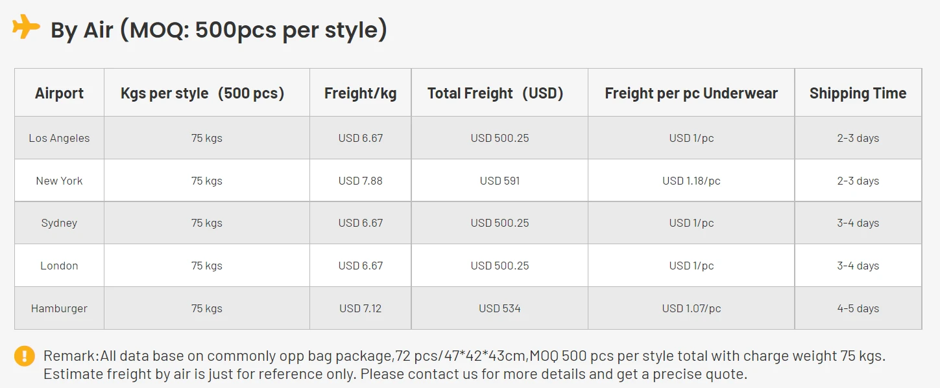The image size is (940, 388).
Task: Select the Airport column header
Action: [59, 93]
